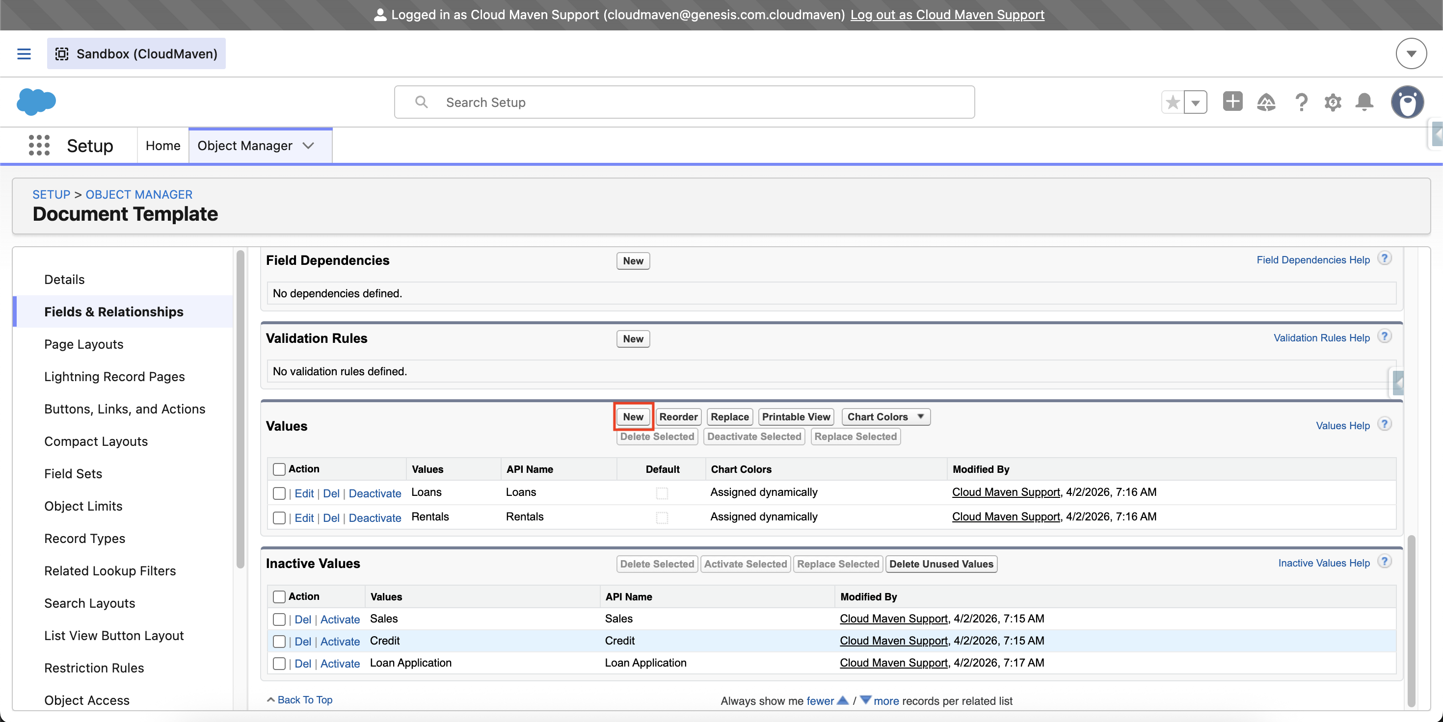Click the Salesforce cloud logo

coord(36,102)
